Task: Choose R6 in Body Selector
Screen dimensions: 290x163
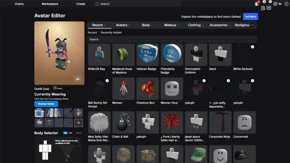Action: [x=65, y=133]
